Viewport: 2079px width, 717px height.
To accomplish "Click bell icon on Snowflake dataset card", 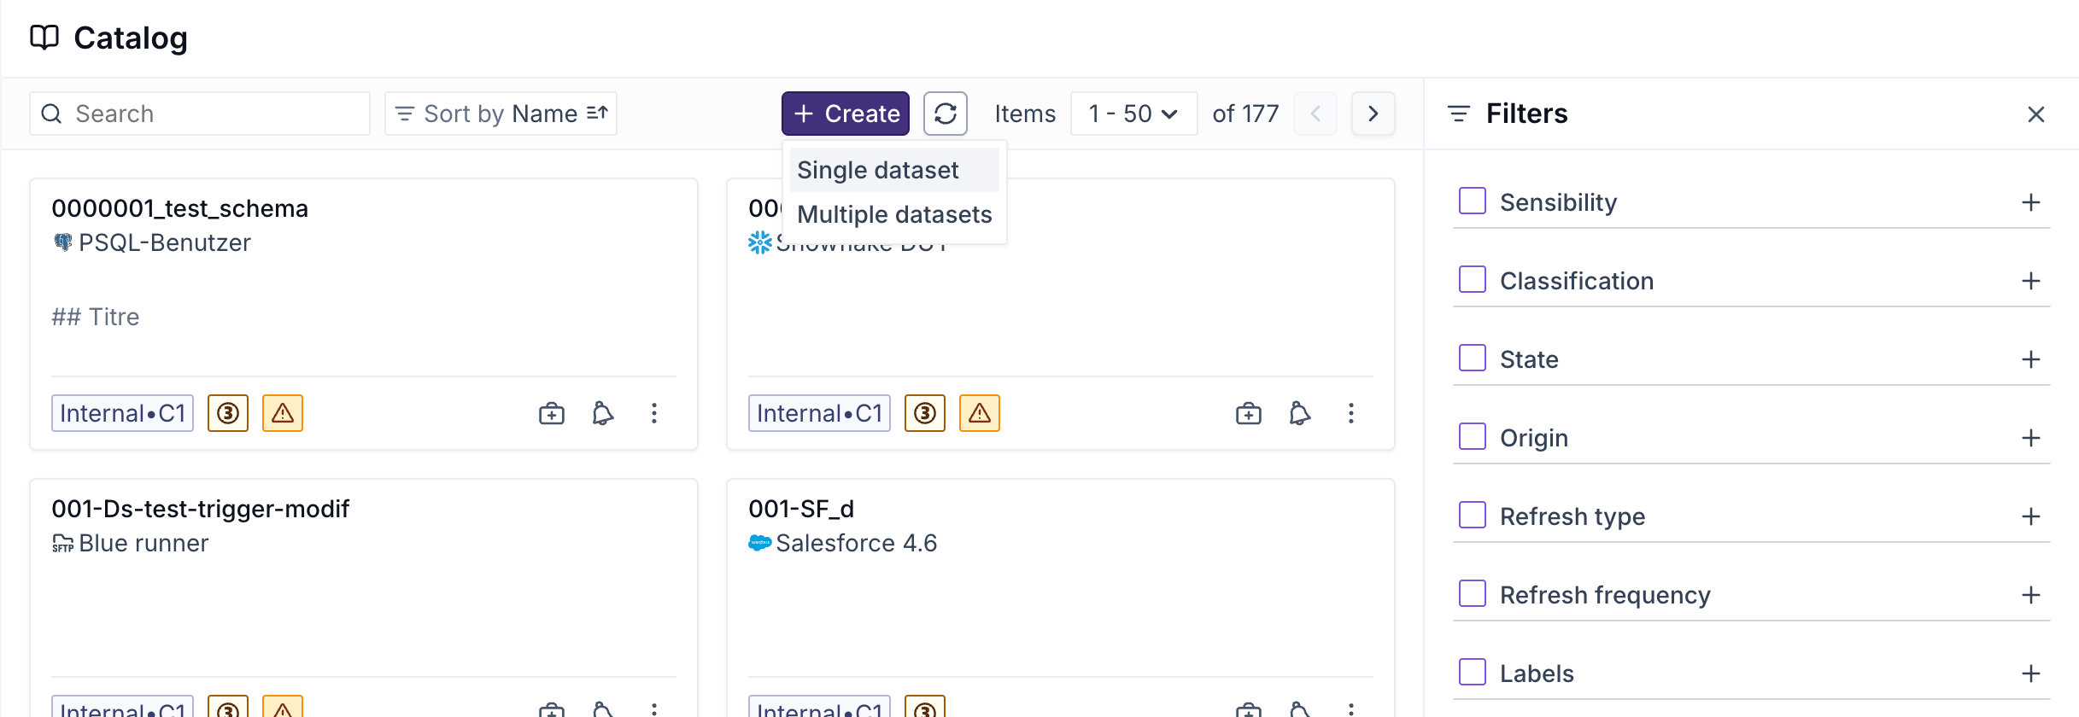I will coord(1300,413).
